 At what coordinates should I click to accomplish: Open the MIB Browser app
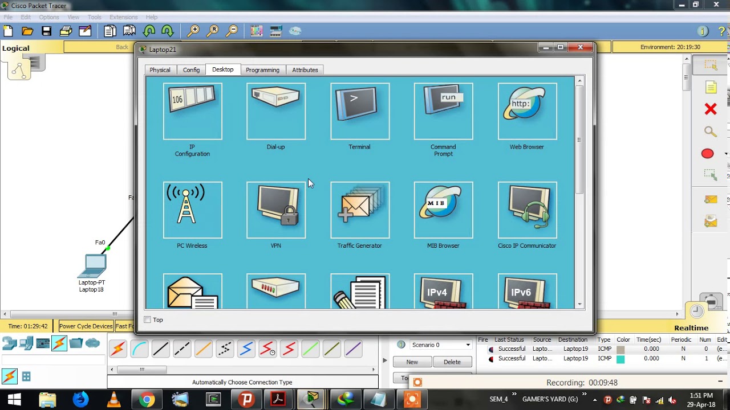(x=443, y=210)
